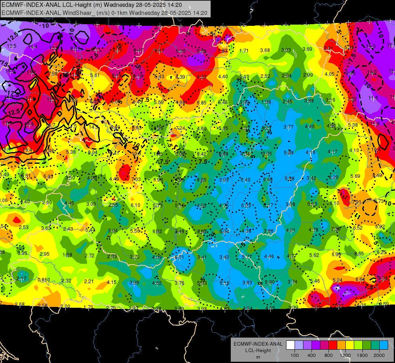Click the grid value 7.03
This screenshot has width=395, height=363.
click(x=136, y=179)
